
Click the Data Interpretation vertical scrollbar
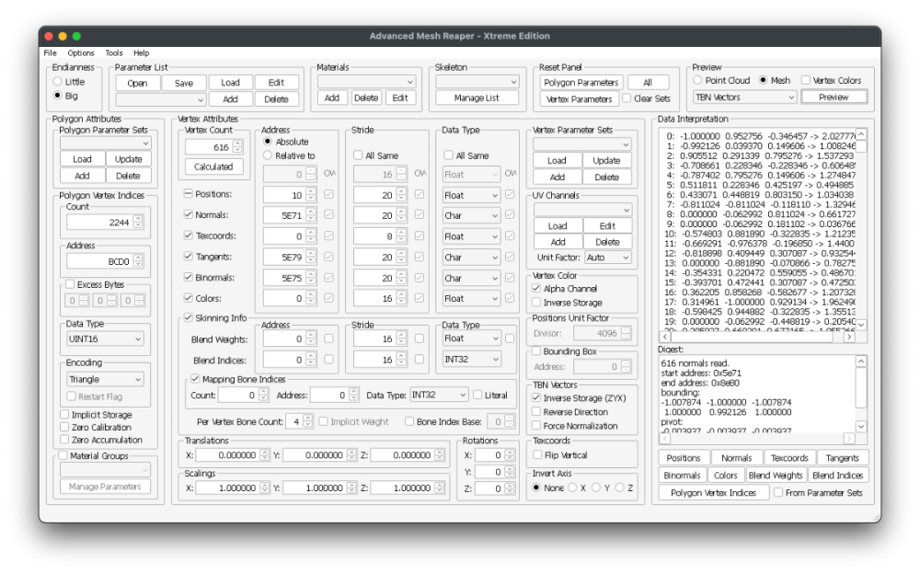861,229
